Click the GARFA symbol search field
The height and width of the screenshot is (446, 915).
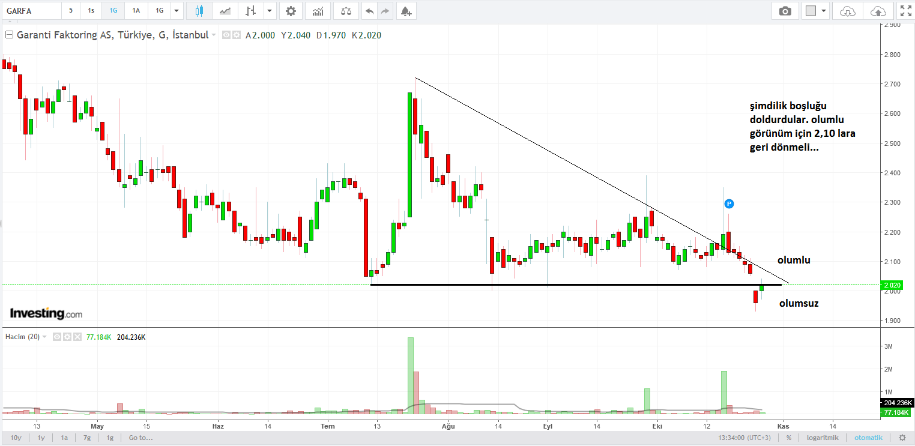(x=31, y=11)
